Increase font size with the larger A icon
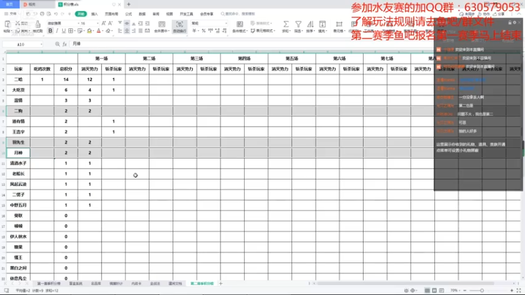525x295 pixels. (104, 24)
